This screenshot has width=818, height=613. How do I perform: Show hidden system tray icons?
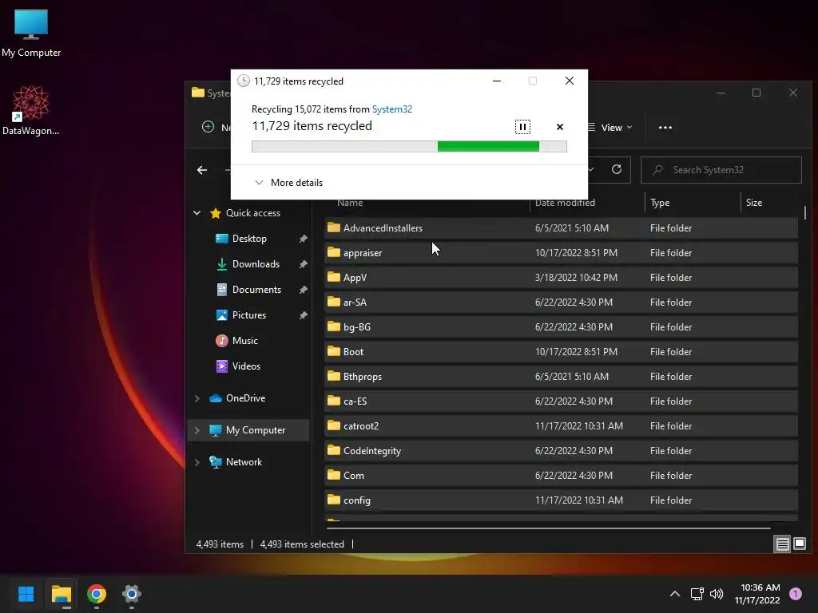(674, 594)
